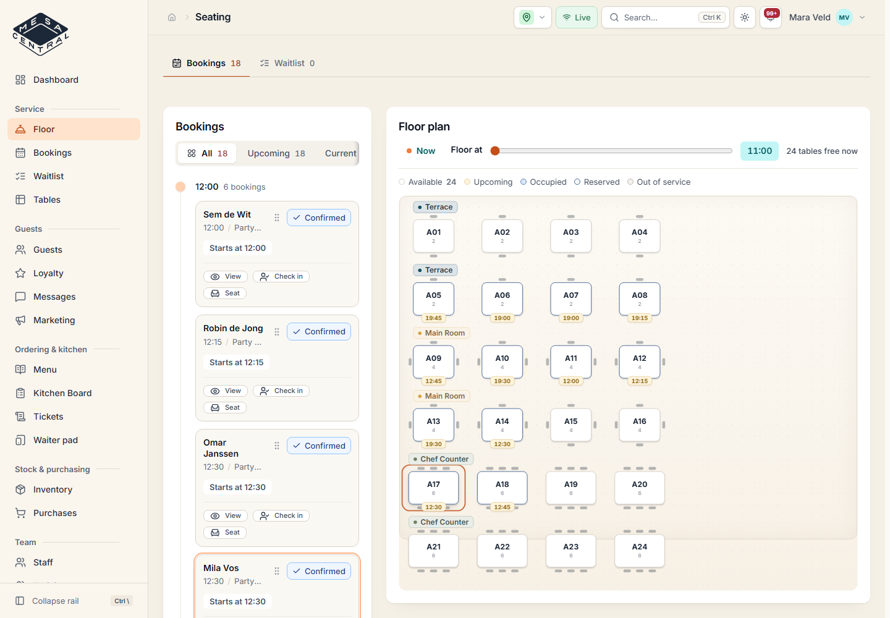Select the All 18 bookings filter
Viewport: 890px width, 618px height.
[208, 153]
